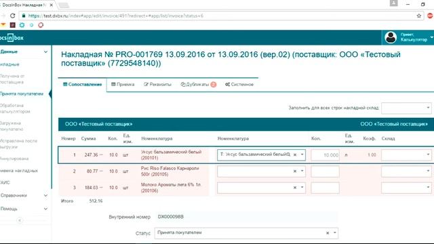
Task: Open the red extension icon at the right of the address bar
Action: (x=431, y=16)
